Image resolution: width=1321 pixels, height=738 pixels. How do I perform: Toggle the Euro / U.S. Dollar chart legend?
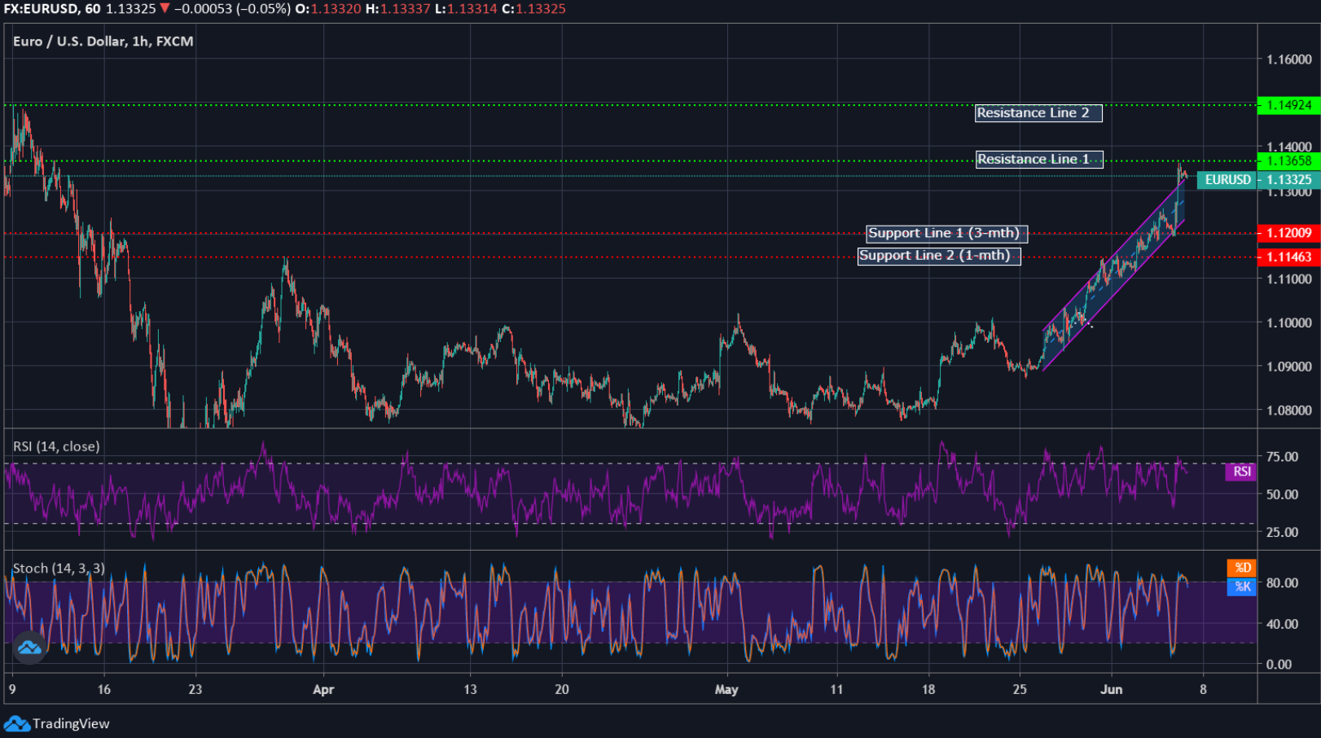coord(101,41)
